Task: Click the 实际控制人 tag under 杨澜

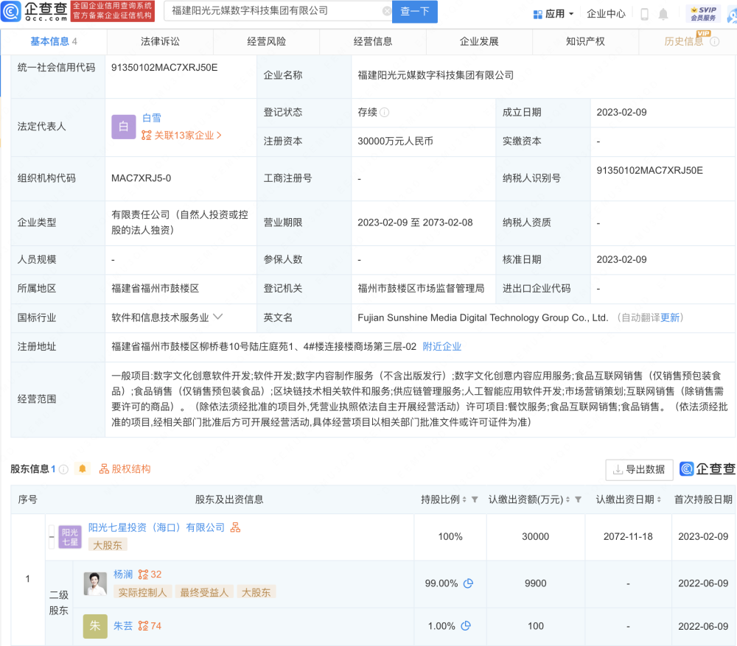Action: pos(142,592)
